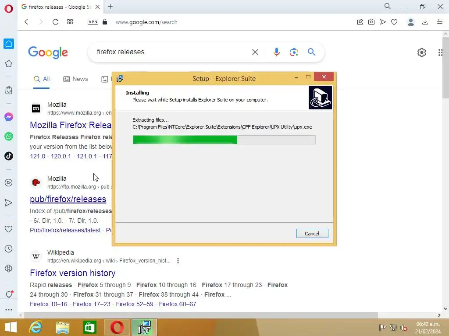Submit search with blue magnifier
Viewport: 449px width, 336px height.
click(312, 52)
